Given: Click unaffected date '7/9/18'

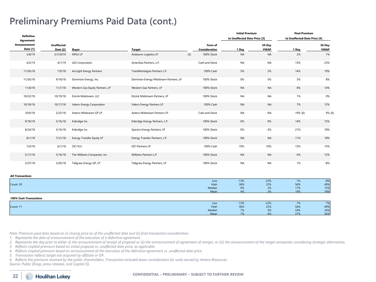Looking at the screenshot, I should coord(61,71).
